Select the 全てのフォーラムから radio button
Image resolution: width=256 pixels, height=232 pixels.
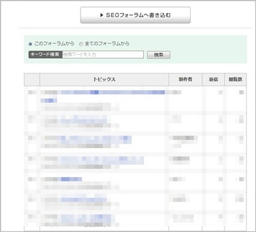81,44
